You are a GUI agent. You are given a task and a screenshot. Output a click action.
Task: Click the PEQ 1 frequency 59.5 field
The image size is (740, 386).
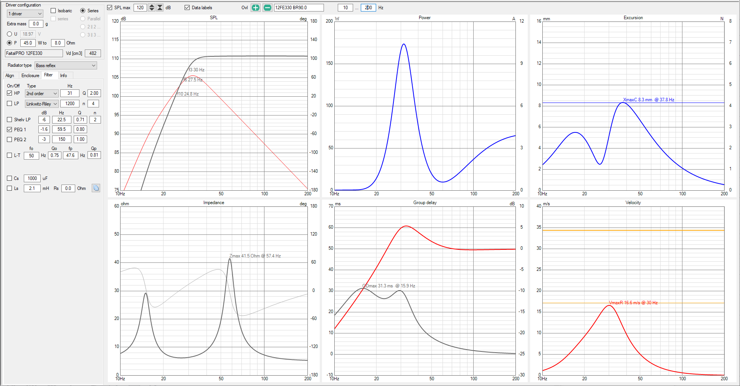tap(62, 129)
